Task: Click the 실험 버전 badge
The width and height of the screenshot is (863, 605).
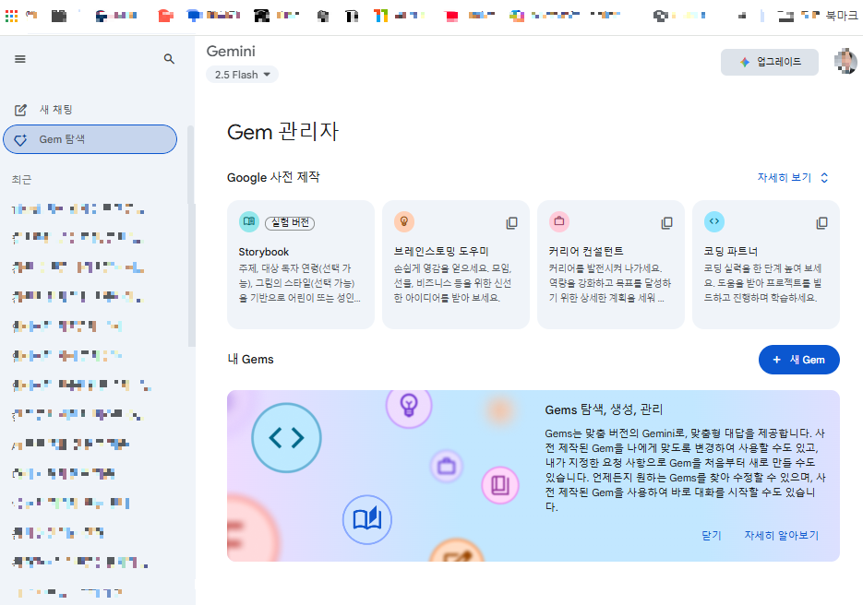Action: point(290,223)
